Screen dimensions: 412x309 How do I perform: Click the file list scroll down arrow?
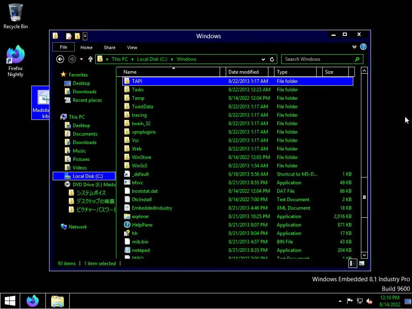[364, 255]
